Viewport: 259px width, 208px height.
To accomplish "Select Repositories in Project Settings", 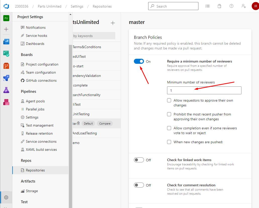I will 40,170.
